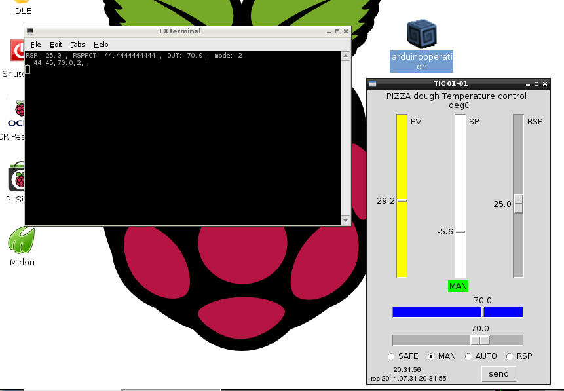Open the Edit menu in LXTerminal
This screenshot has height=391, width=564.
[x=56, y=45]
